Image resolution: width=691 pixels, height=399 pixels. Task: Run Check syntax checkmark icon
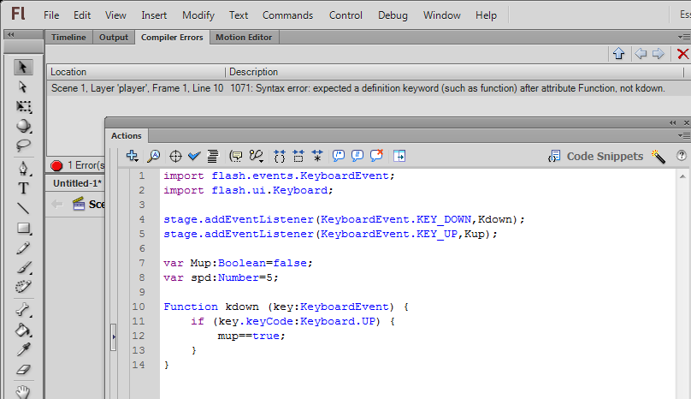pyautogui.click(x=194, y=156)
